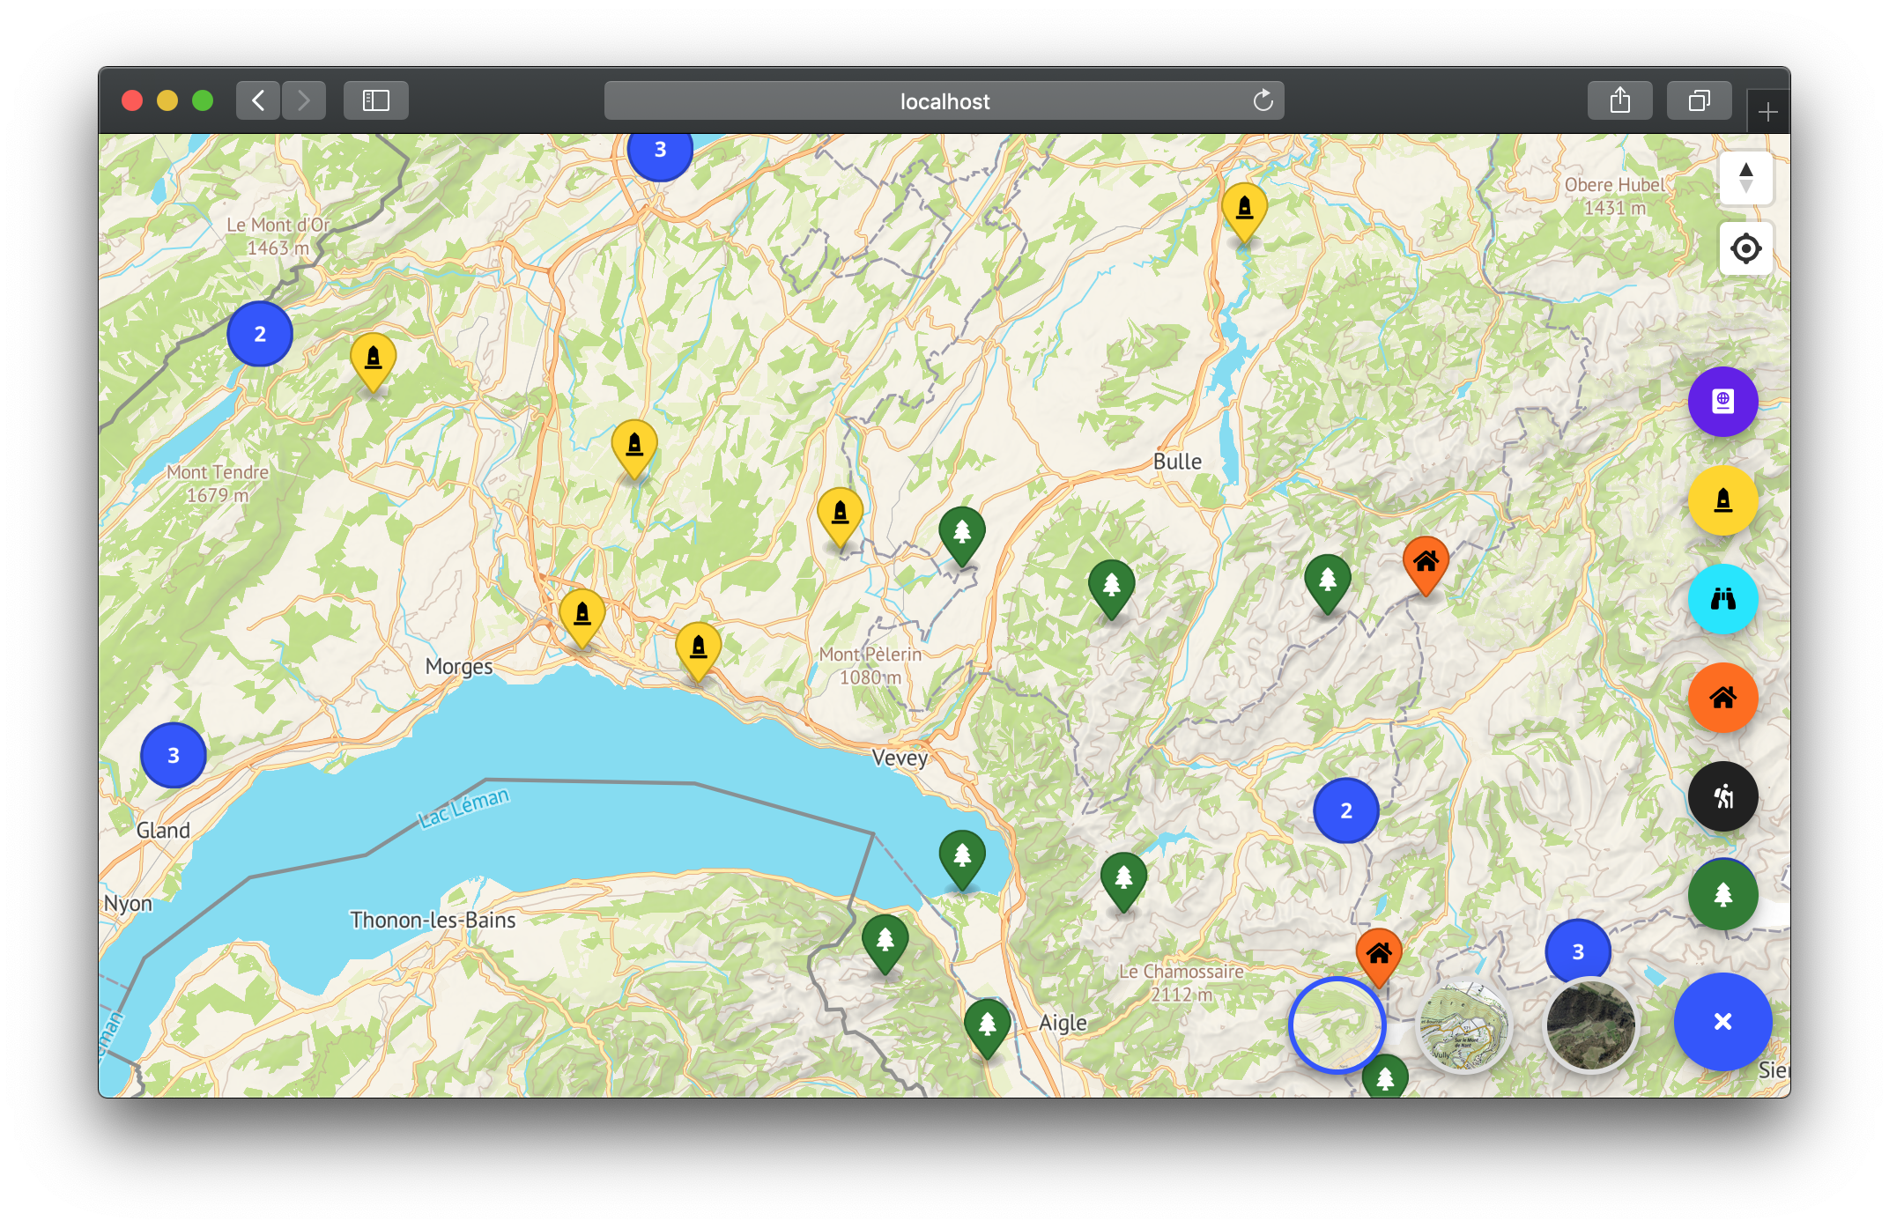Reset map bearing with compass button

coord(1745,178)
